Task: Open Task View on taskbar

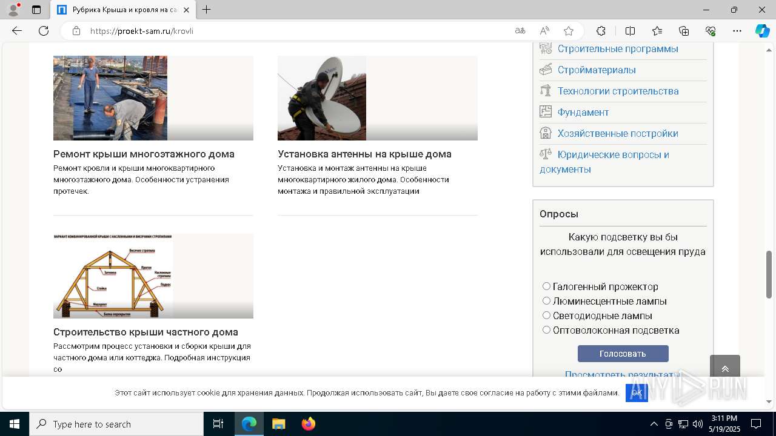Action: point(218,424)
